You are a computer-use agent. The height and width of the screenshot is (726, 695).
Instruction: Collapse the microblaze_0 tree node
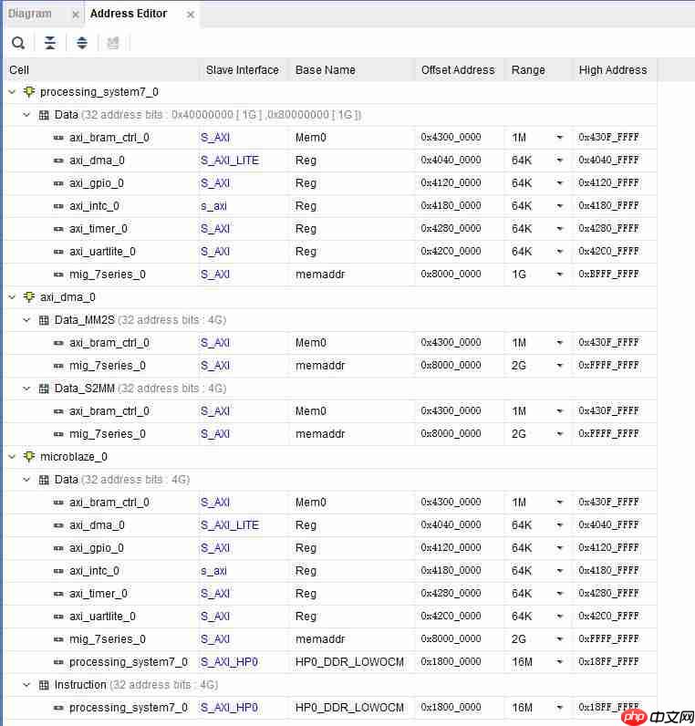12,457
